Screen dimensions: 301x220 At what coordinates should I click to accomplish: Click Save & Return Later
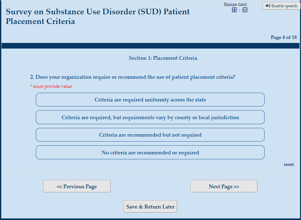[x=150, y=206]
